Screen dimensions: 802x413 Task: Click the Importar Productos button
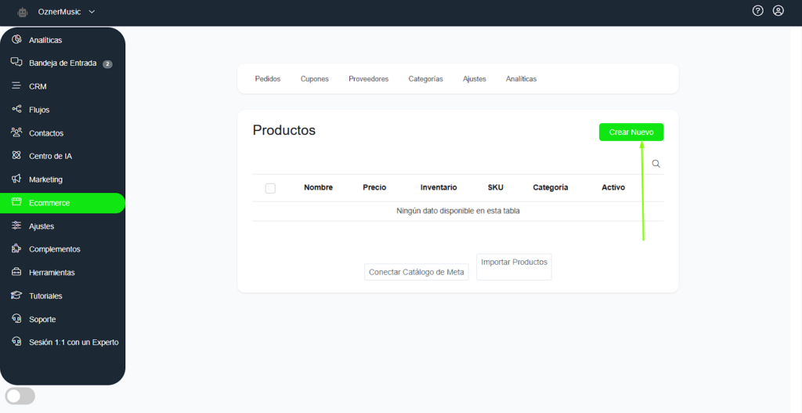(x=514, y=263)
